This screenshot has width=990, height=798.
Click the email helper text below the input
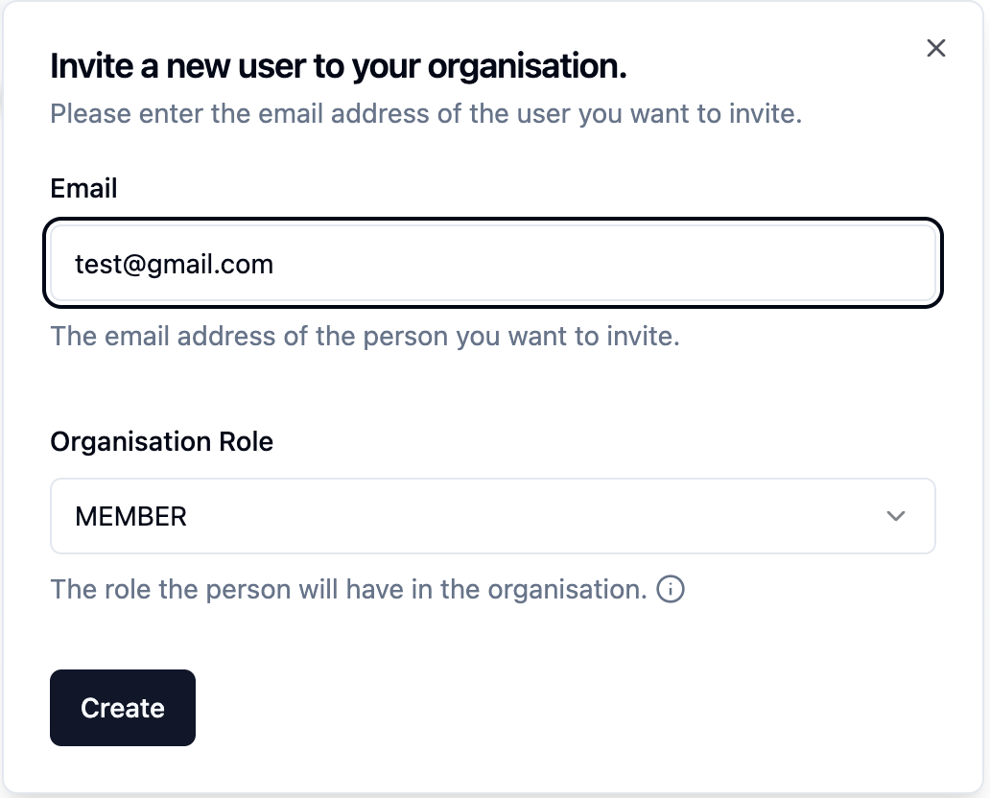[x=365, y=336]
